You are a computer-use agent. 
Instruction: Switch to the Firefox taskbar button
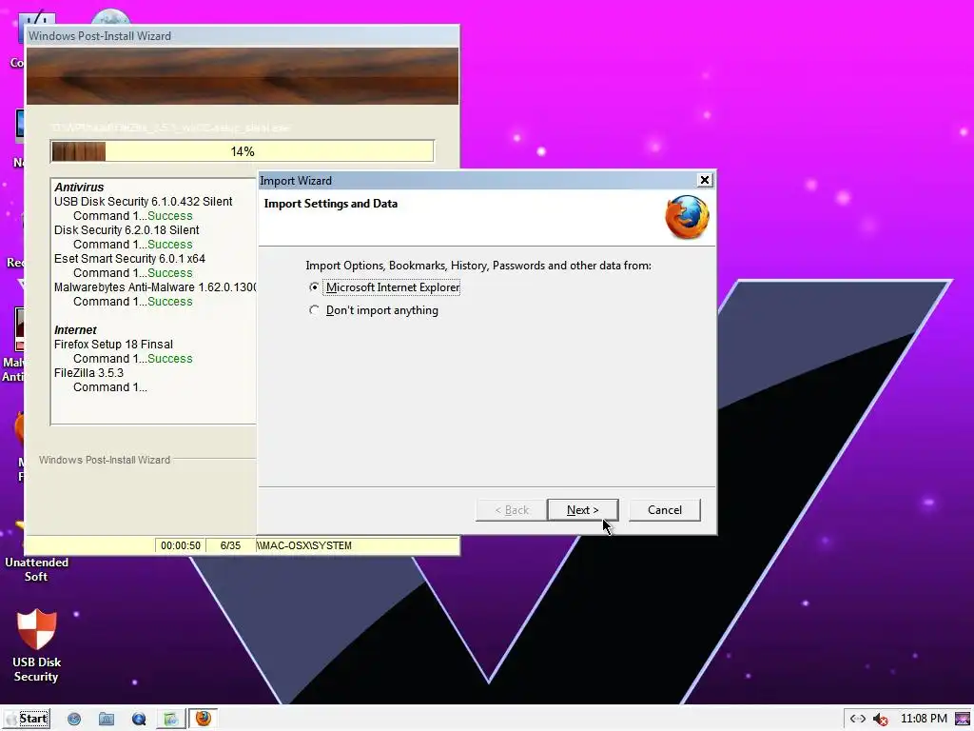coord(204,719)
